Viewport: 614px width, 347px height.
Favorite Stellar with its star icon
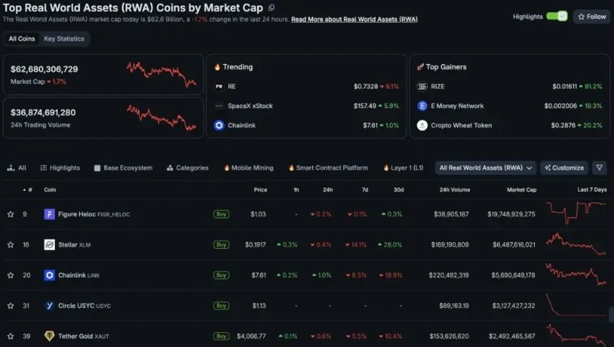click(x=11, y=244)
